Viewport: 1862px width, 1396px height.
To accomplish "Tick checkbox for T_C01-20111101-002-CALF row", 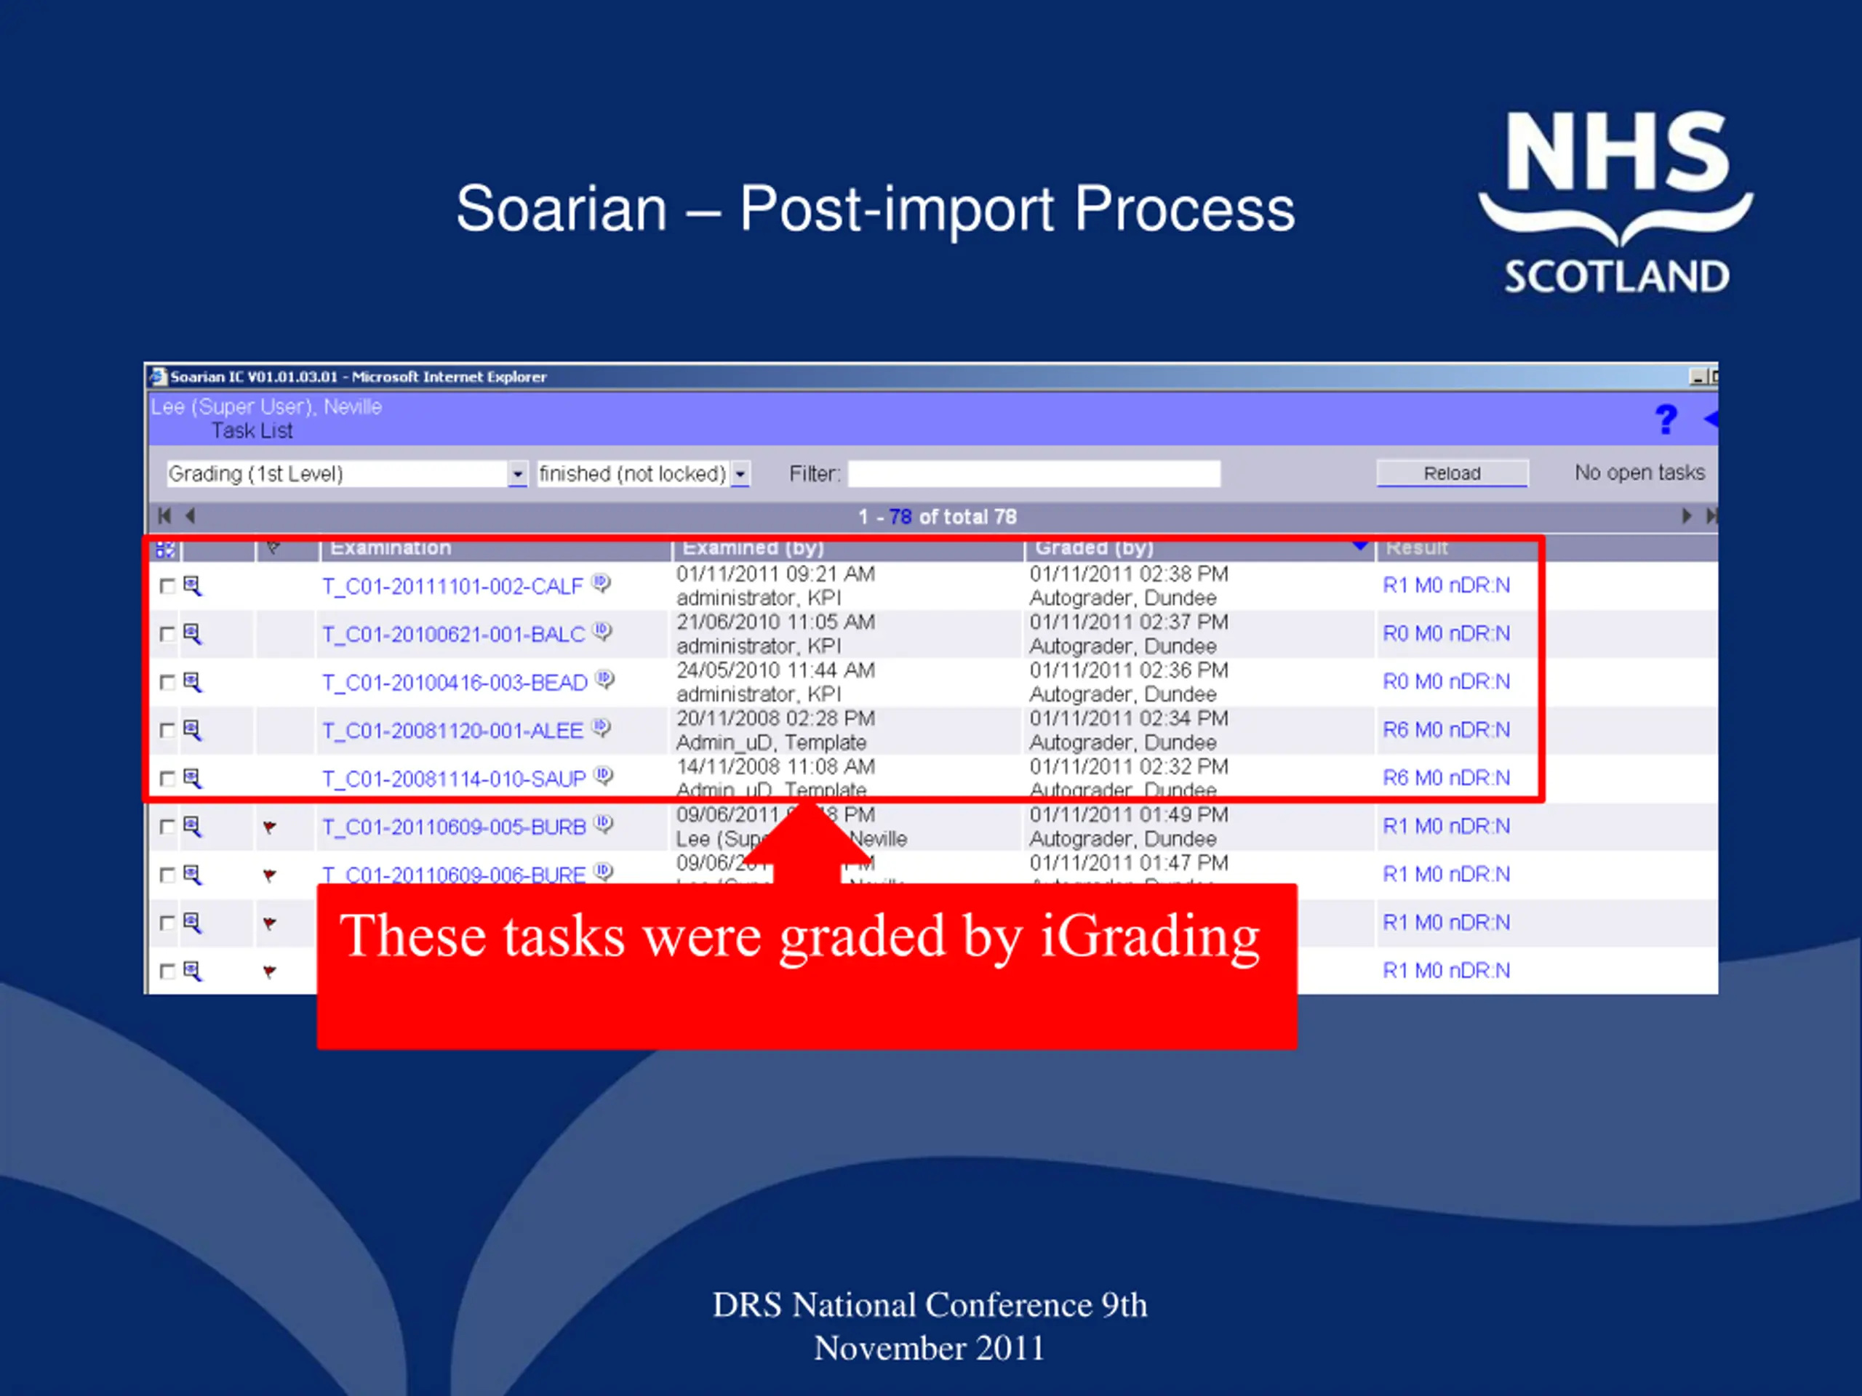I will tap(167, 585).
